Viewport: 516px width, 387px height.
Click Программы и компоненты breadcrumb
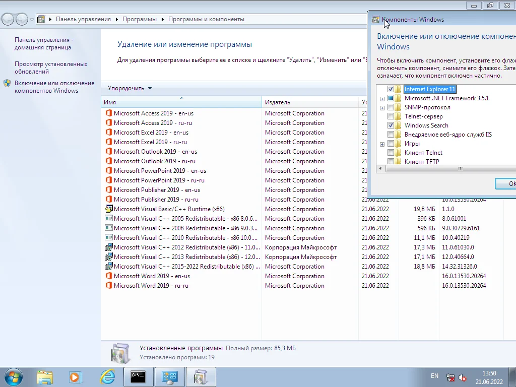tap(206, 20)
